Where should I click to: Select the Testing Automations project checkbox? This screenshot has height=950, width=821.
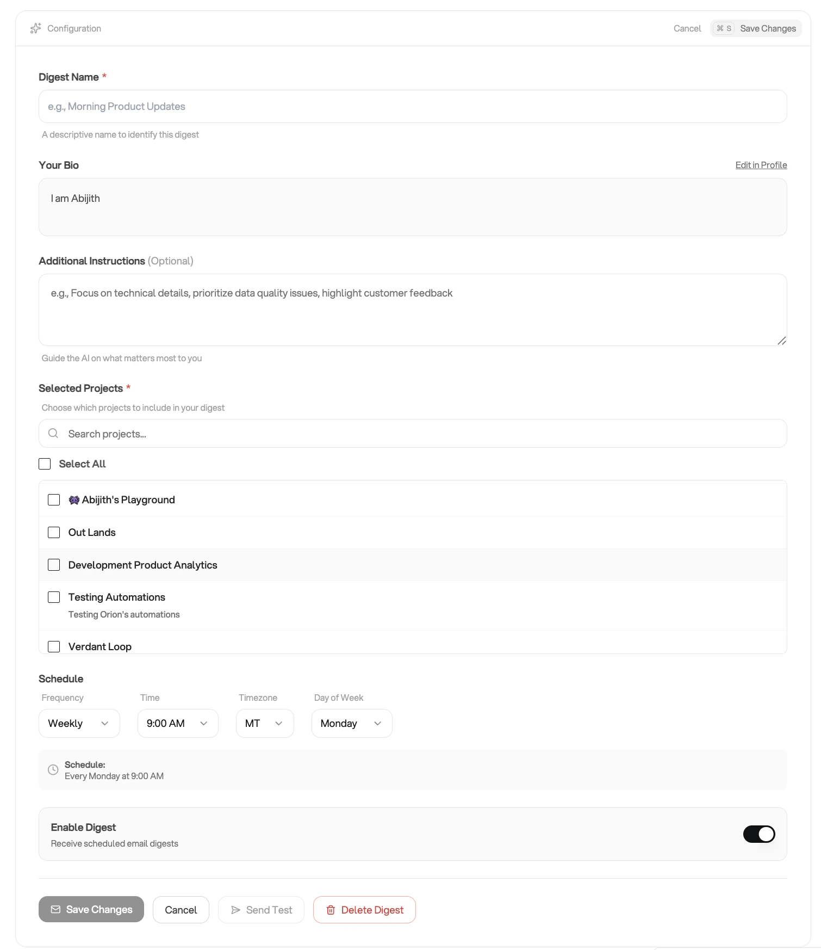54,597
